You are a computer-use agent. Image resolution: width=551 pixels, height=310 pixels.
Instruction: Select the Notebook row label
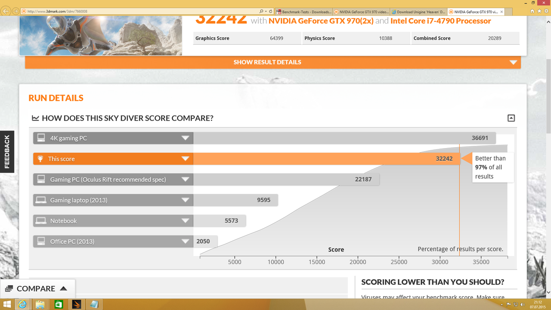63,221
